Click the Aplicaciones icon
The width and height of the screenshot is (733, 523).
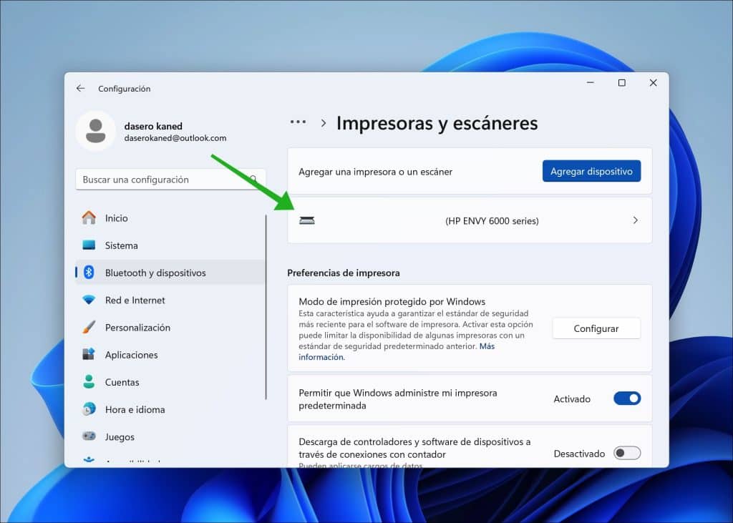click(89, 354)
